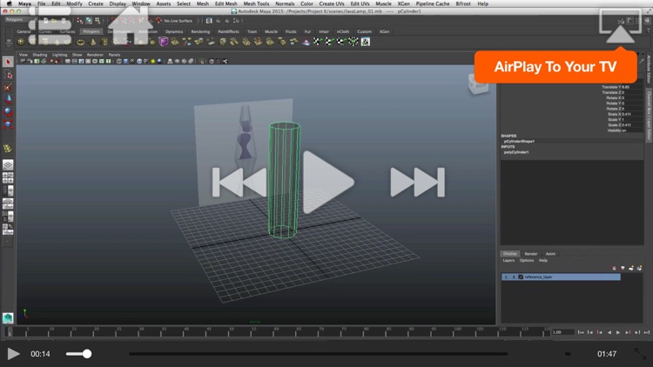Choose the Paint Selection tool
This screenshot has width=653, height=367.
click(x=8, y=87)
